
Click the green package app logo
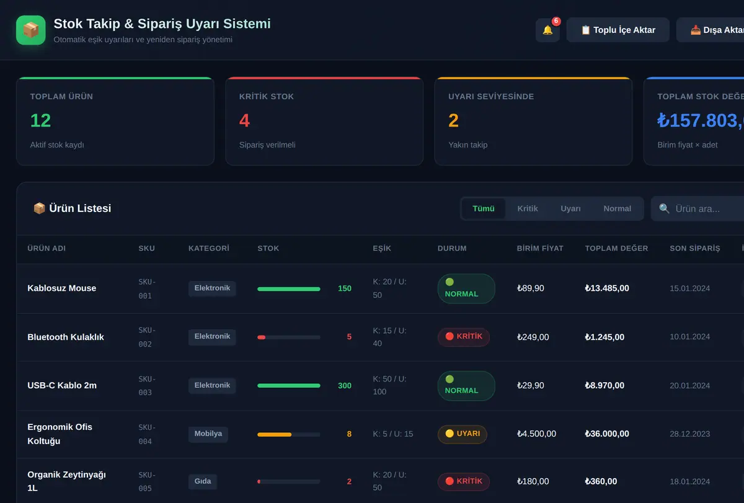(x=31, y=30)
